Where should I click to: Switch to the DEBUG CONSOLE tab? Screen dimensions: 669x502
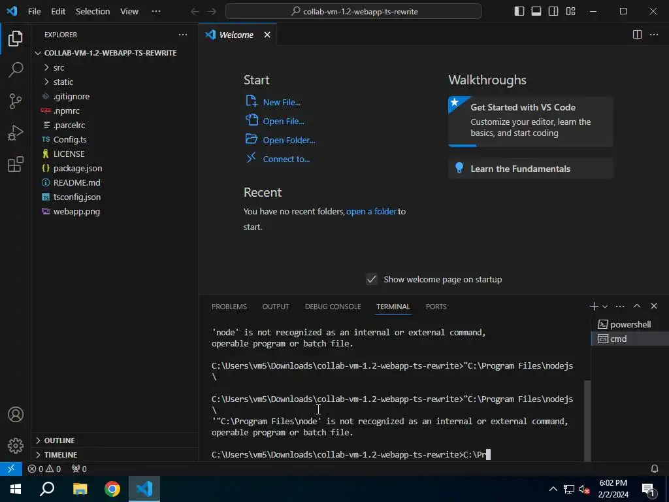pyautogui.click(x=333, y=307)
